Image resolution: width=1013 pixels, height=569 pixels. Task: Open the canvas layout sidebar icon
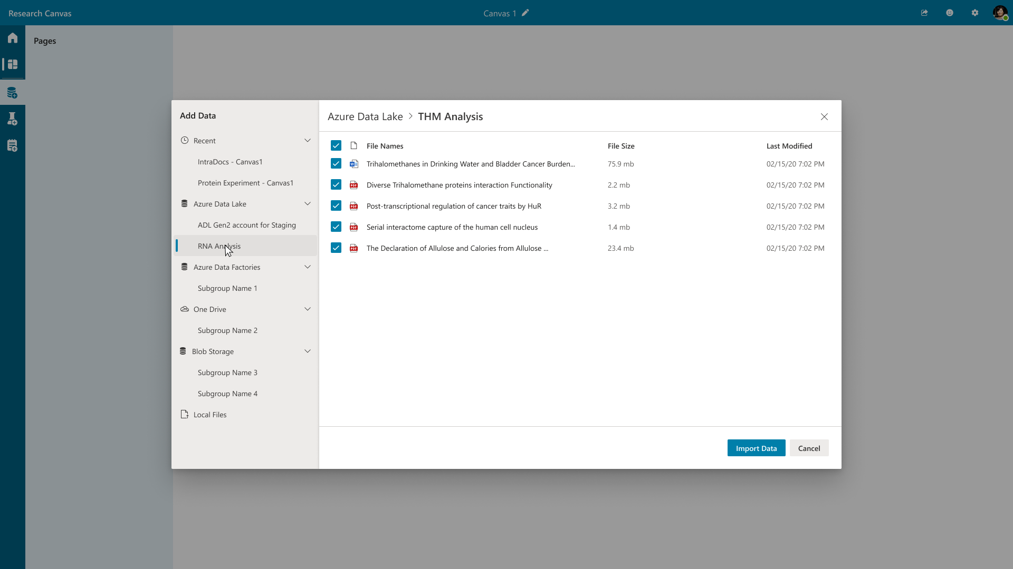coord(13,64)
